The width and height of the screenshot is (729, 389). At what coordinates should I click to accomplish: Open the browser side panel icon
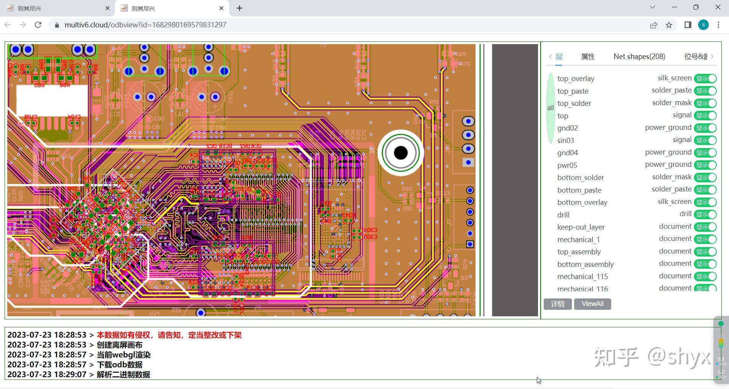pos(688,25)
